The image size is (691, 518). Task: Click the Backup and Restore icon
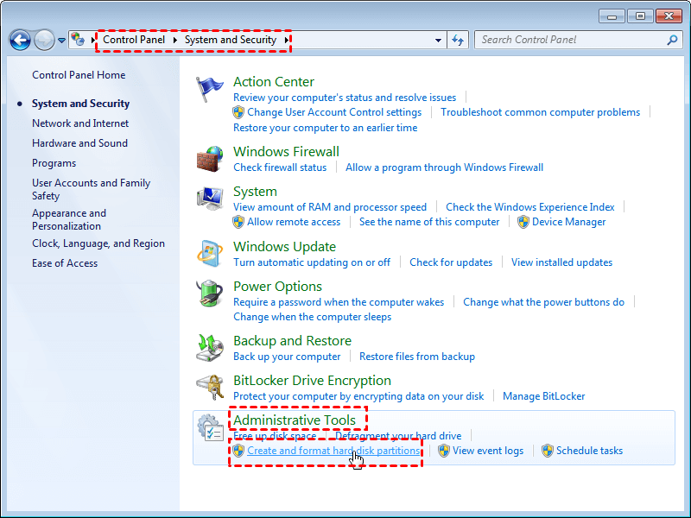209,348
